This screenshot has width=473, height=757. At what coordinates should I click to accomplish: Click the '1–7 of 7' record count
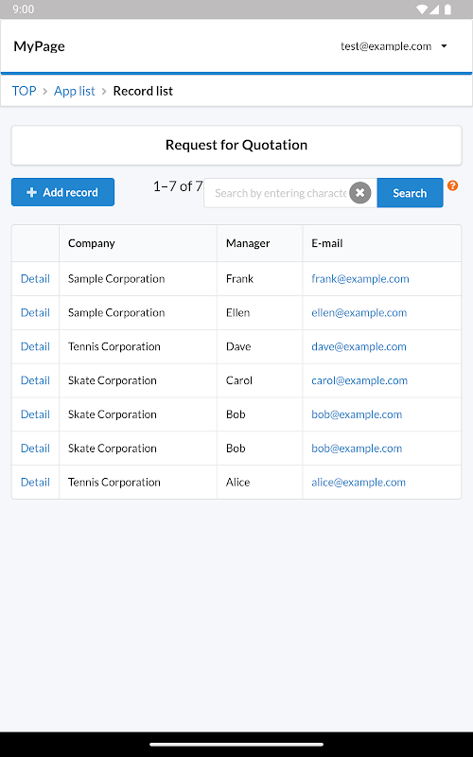click(178, 186)
